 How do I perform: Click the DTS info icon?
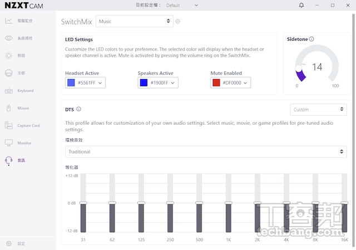click(78, 109)
